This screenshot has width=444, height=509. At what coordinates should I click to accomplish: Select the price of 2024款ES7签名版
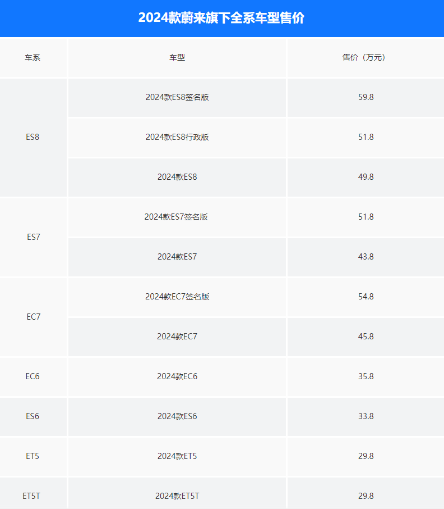coord(366,217)
